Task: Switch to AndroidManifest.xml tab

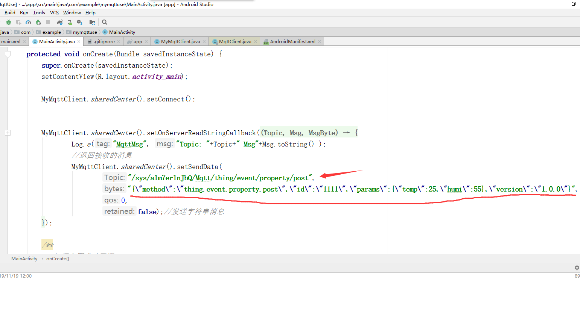Action: (293, 42)
